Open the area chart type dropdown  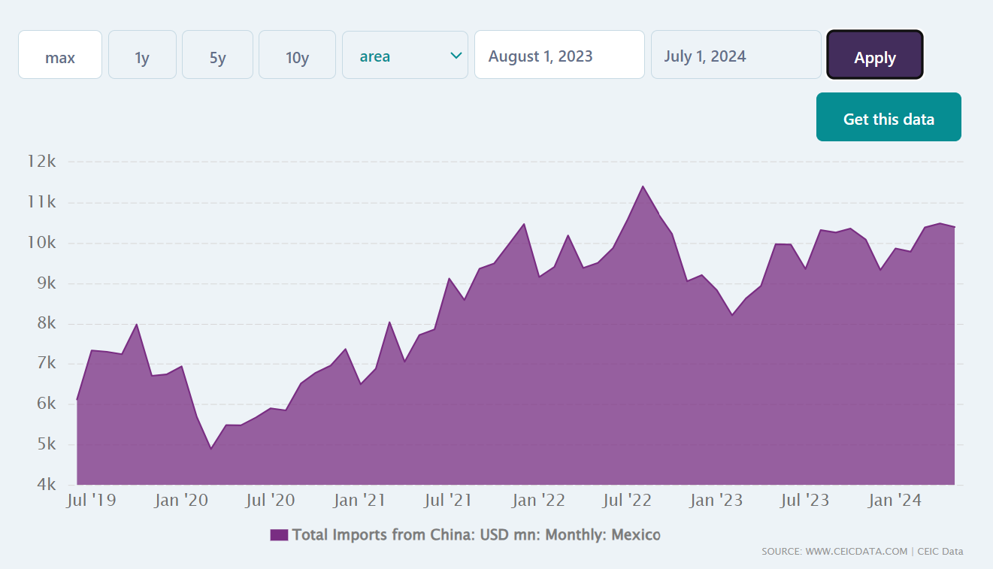point(405,54)
